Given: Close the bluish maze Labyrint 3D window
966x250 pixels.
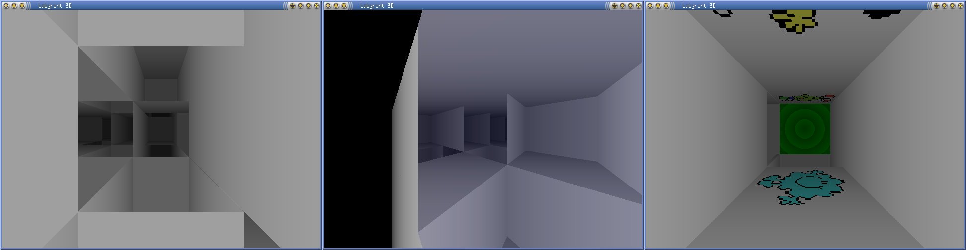Looking at the screenshot, I should click(x=638, y=6).
